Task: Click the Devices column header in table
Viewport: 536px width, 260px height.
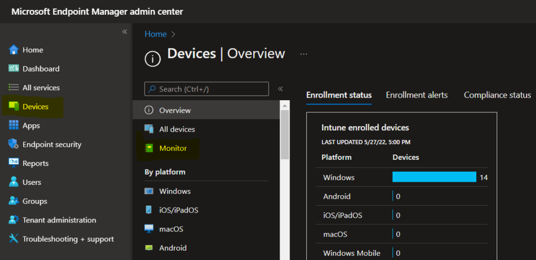Action: 406,158
